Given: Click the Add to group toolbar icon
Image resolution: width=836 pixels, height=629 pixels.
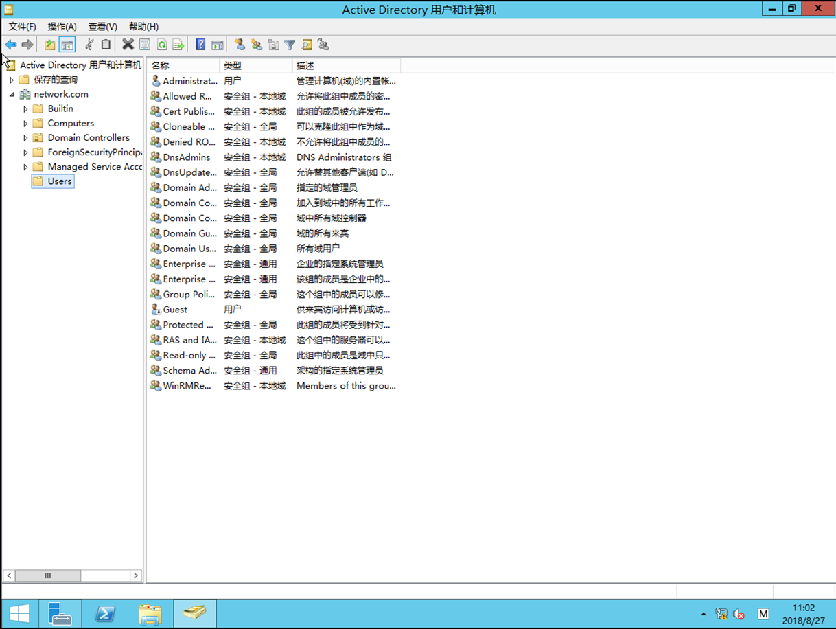Looking at the screenshot, I should click(324, 45).
